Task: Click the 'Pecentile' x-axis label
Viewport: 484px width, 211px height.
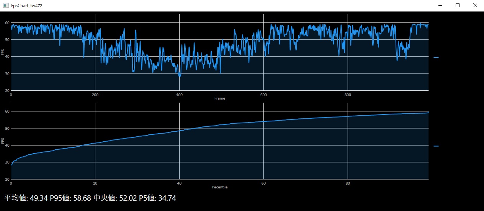Action: [x=219, y=187]
